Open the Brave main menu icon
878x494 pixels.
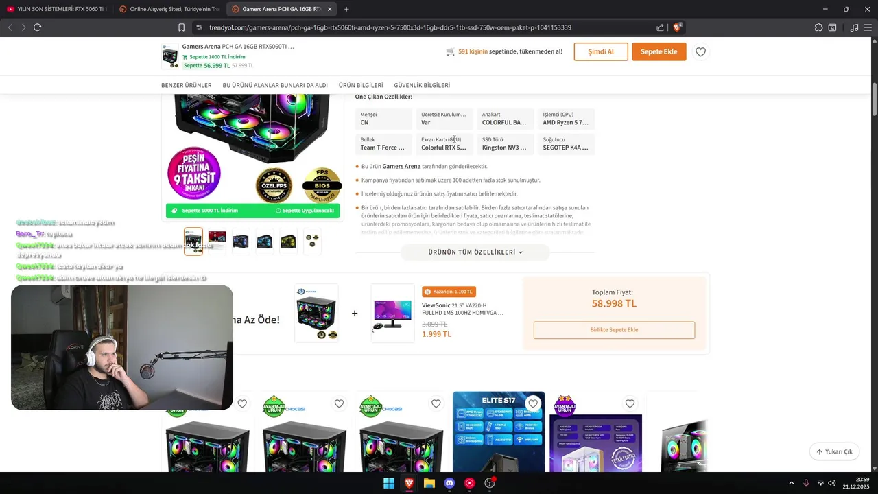click(x=868, y=27)
